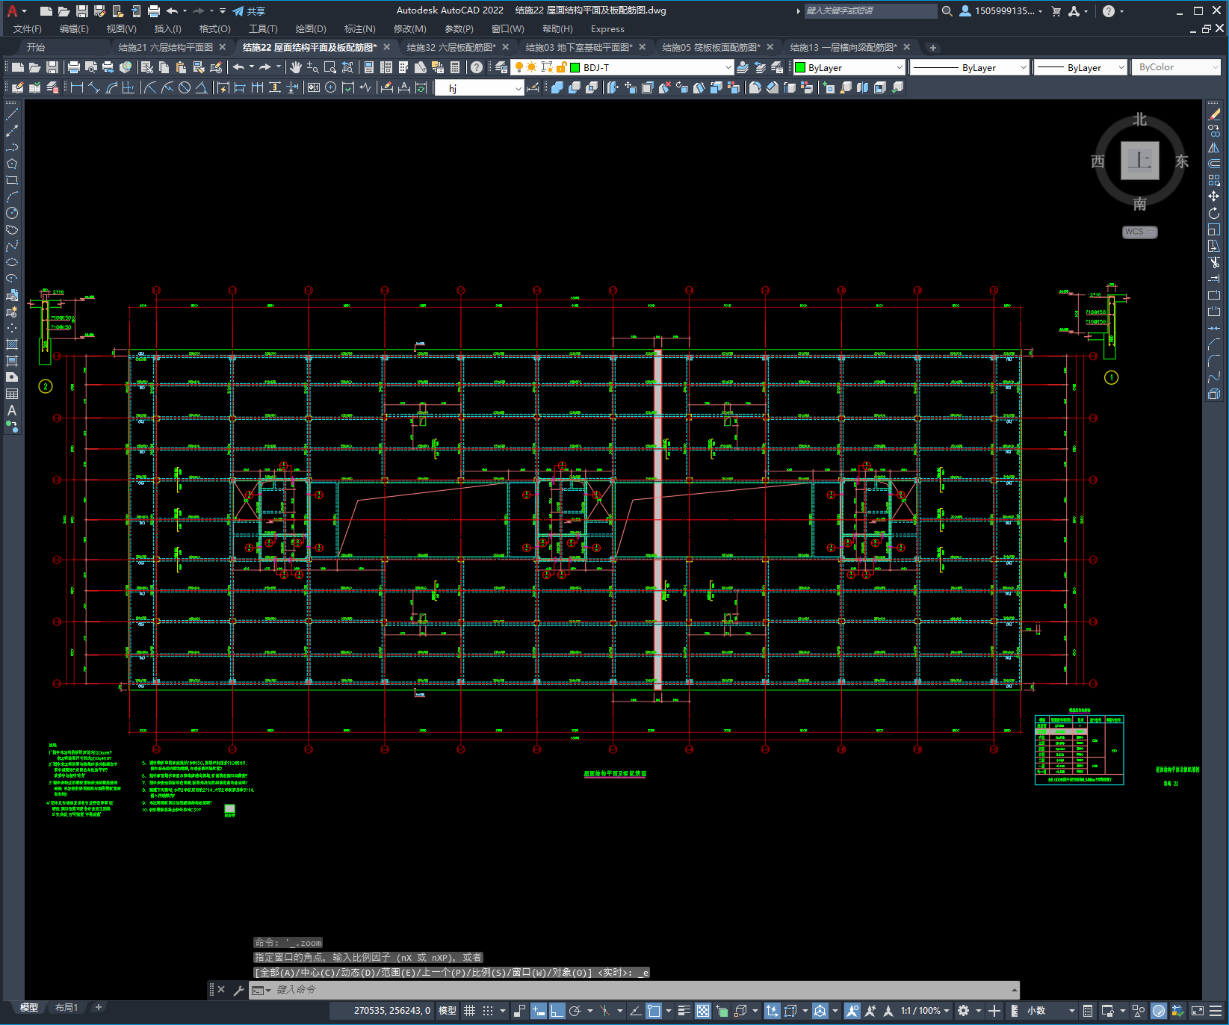The width and height of the screenshot is (1229, 1025).
Task: Click the 模型 model tab
Action: coord(28,1007)
